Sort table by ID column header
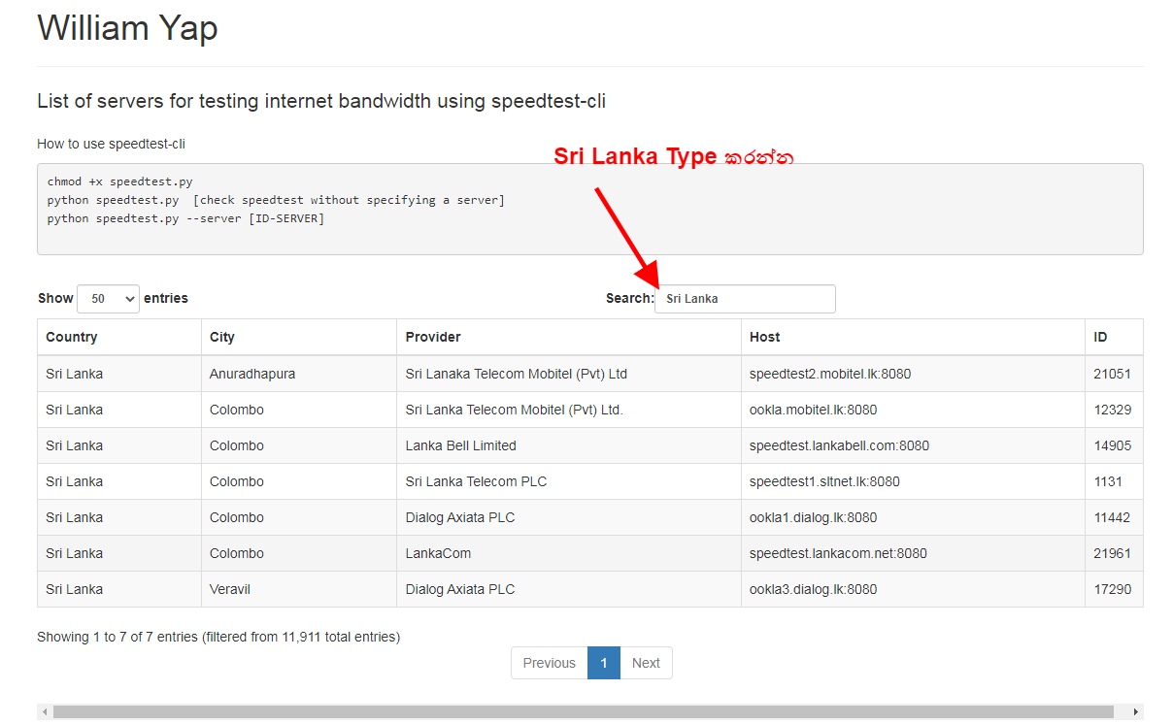The height and width of the screenshot is (724, 1173). [1114, 337]
